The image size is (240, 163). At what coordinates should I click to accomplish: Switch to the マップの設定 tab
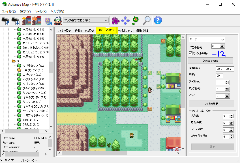click(x=65, y=31)
